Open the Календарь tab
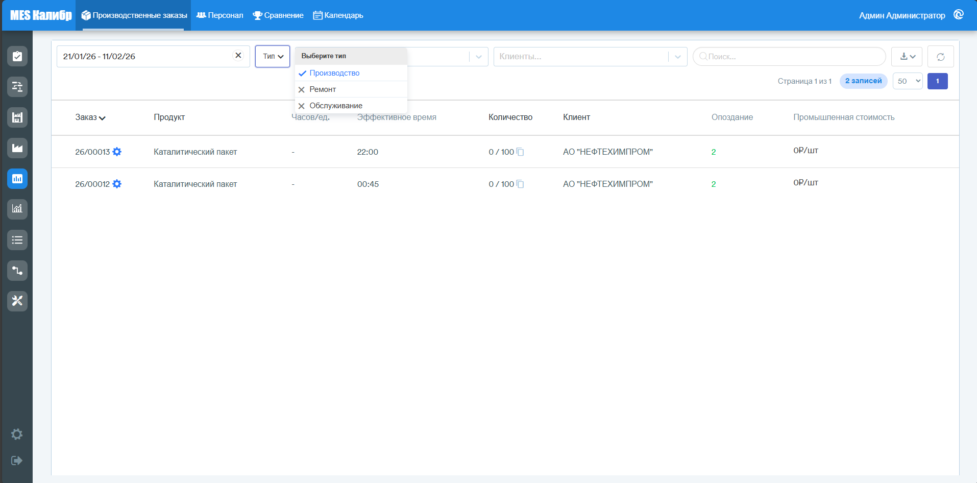This screenshot has height=483, width=977. pos(338,15)
